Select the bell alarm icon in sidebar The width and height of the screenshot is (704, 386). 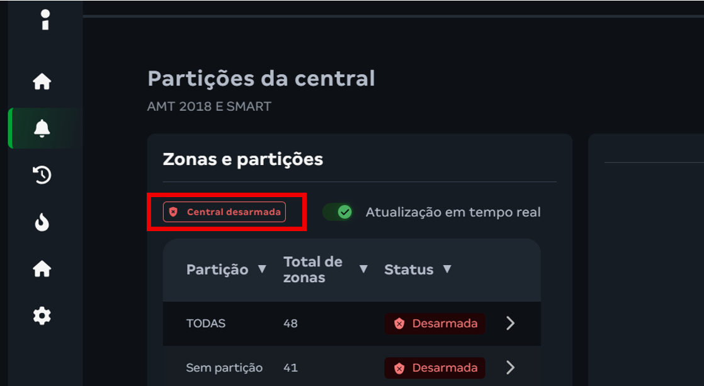click(x=42, y=128)
